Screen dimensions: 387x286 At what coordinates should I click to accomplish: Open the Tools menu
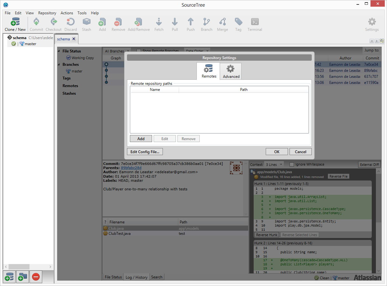82,13
